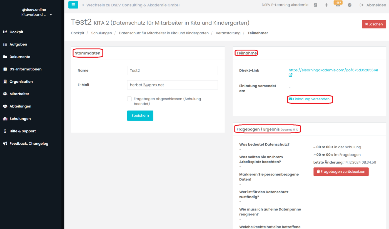Click the Cockpit chart icon in sidebar
This screenshot has height=229, width=389.
5,32
